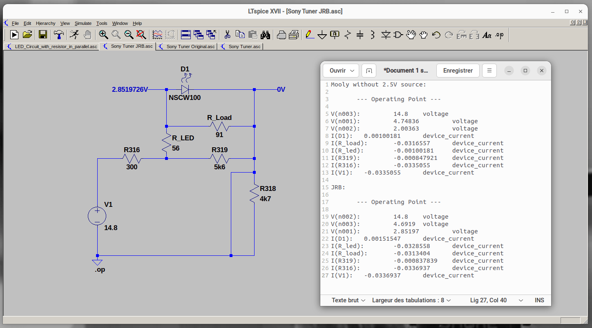Click the 0V node label on schematic
This screenshot has width=592, height=328.
pos(281,90)
